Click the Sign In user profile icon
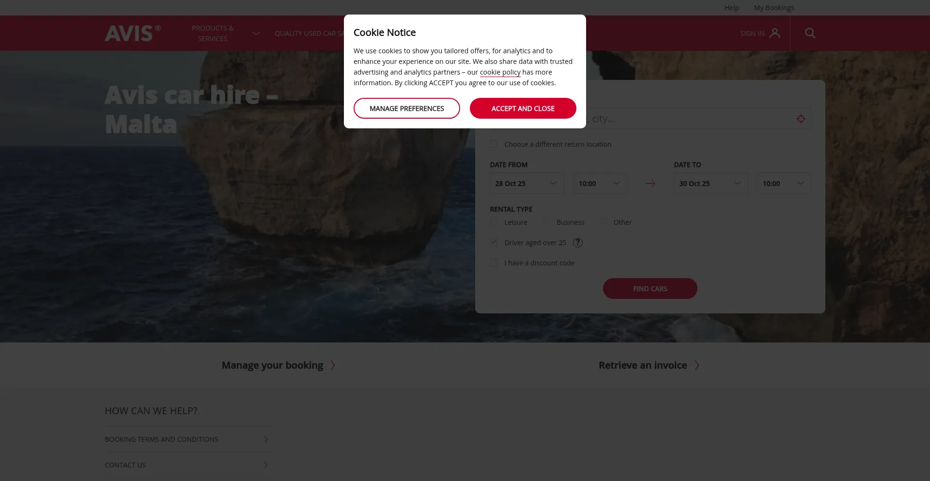 tap(775, 33)
